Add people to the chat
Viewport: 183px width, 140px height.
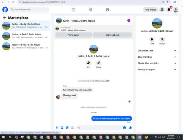coord(89,63)
